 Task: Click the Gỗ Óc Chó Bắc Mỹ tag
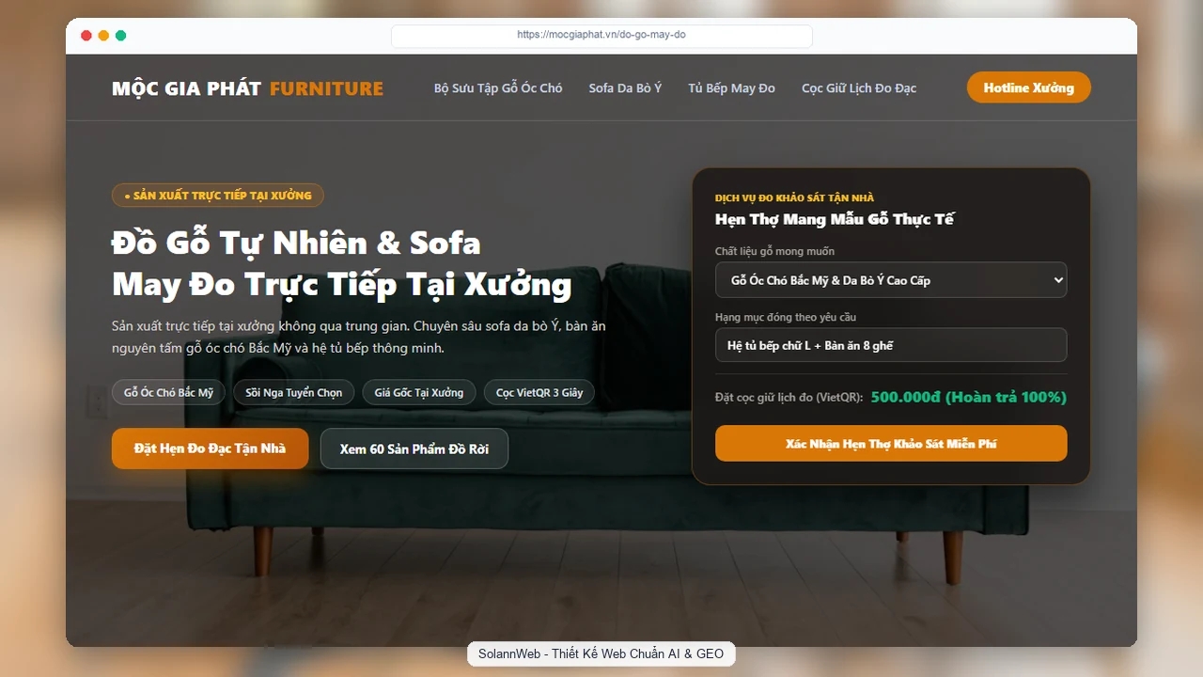point(168,392)
